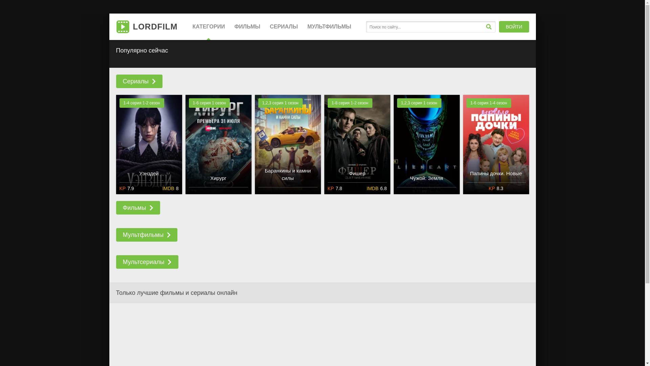Screen dimensions: 650x366
Task: Click the LordFilm play logo icon
Action: 123,27
